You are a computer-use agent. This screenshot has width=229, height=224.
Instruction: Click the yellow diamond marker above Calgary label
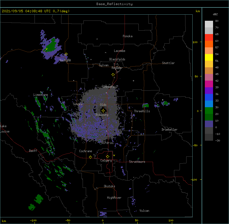(108, 157)
